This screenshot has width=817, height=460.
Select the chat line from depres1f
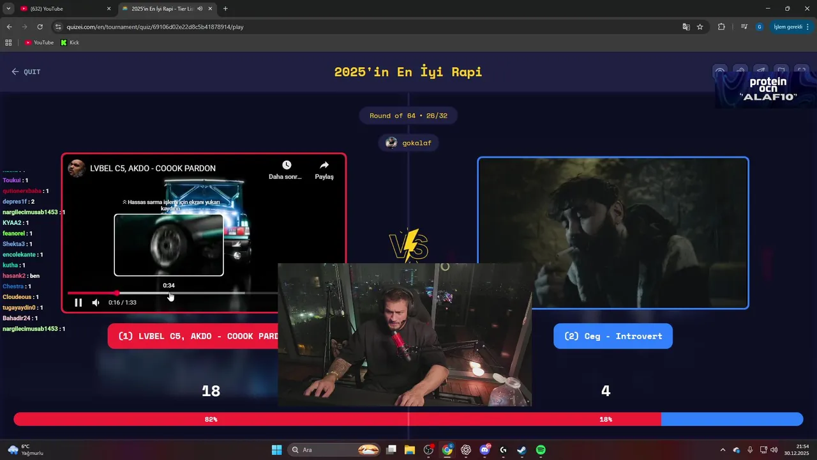pyautogui.click(x=19, y=201)
